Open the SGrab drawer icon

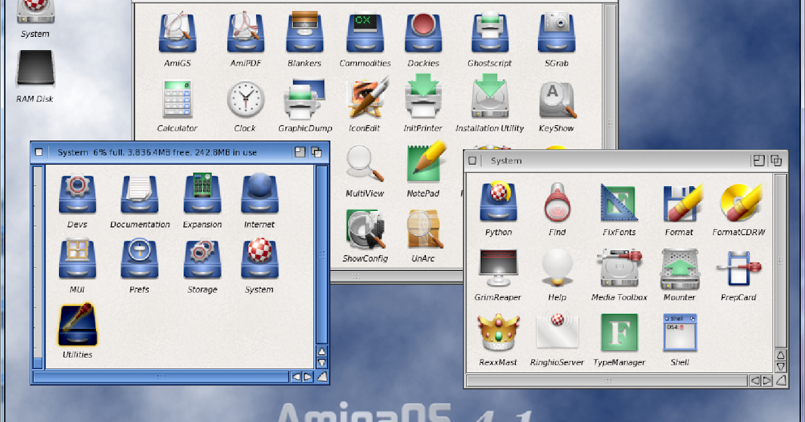click(x=556, y=33)
